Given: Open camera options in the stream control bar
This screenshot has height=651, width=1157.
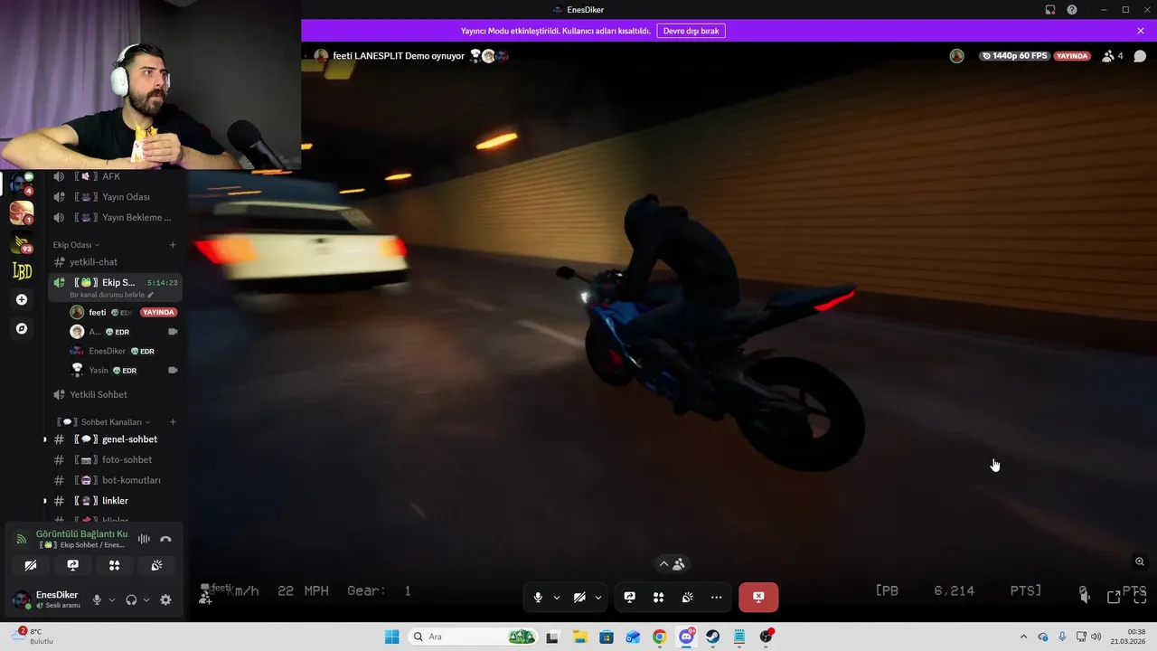Looking at the screenshot, I should tap(597, 597).
